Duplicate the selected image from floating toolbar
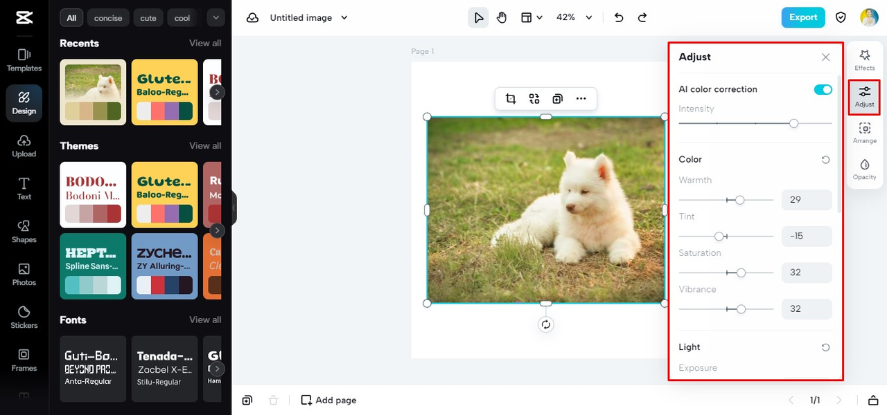Screen dimensions: 887x415 click(x=557, y=99)
